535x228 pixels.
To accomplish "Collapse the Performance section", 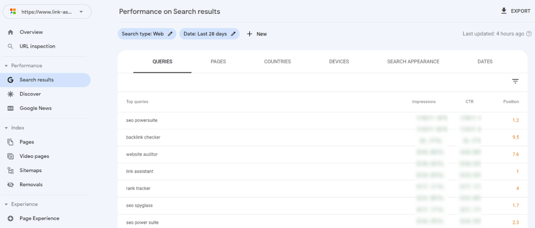I will coord(6,65).
